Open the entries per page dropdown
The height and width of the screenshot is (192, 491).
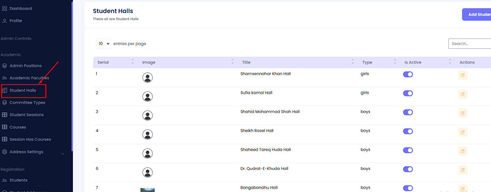coord(103,44)
